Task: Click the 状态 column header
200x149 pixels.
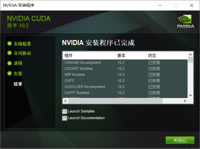Action: point(167,56)
